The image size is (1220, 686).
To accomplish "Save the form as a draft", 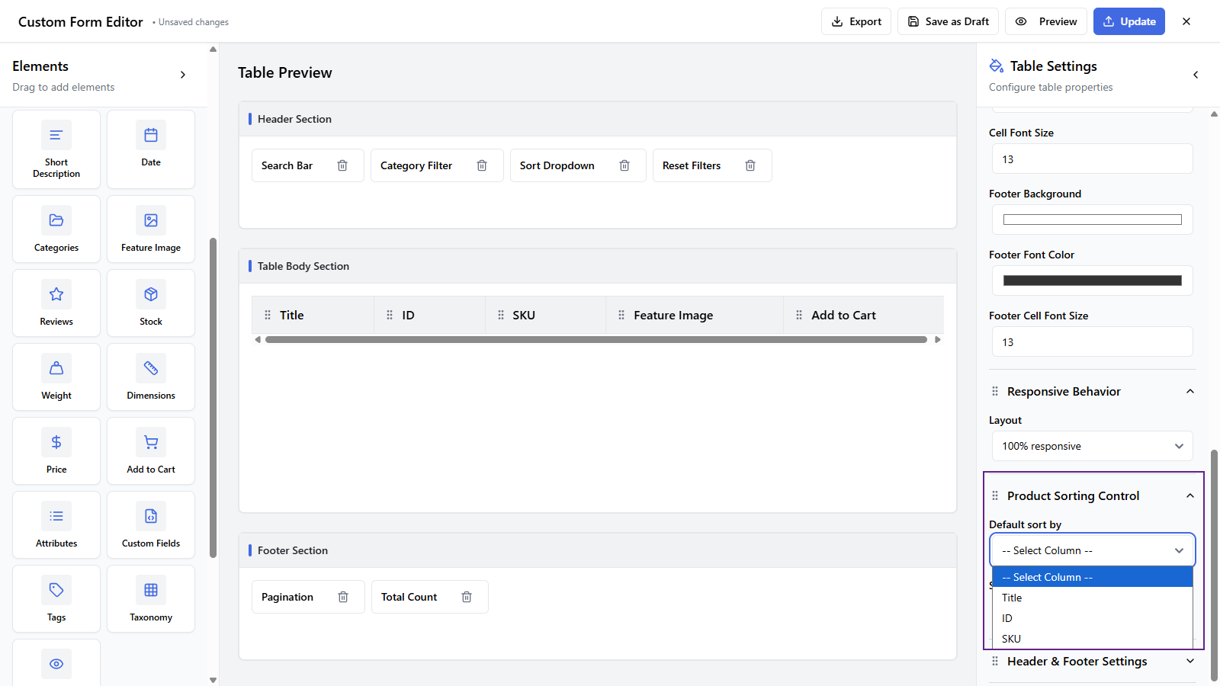I will pos(948,21).
